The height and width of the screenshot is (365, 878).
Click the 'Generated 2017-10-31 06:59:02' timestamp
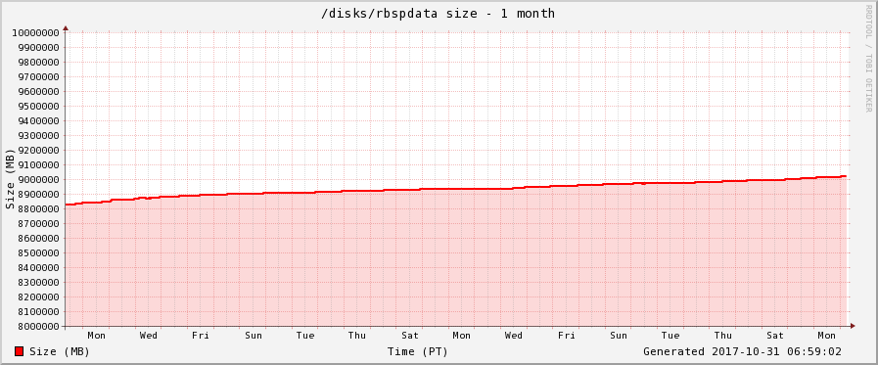click(x=742, y=351)
